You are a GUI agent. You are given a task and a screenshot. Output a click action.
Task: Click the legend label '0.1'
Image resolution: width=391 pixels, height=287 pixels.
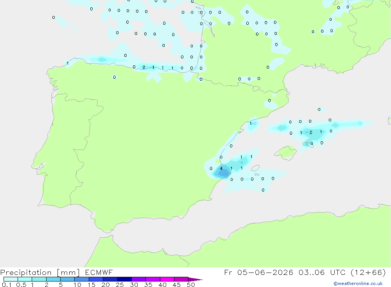pos(7,285)
